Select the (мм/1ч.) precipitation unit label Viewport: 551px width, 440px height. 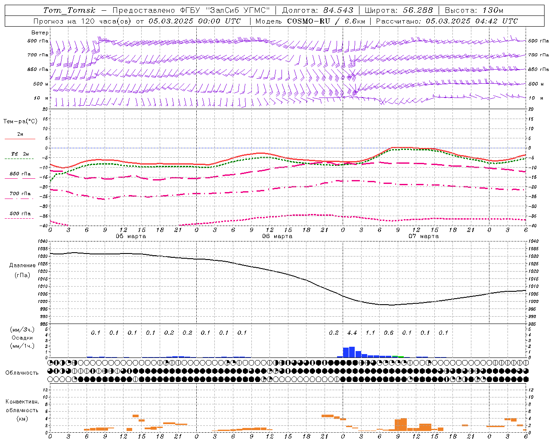[21, 346]
